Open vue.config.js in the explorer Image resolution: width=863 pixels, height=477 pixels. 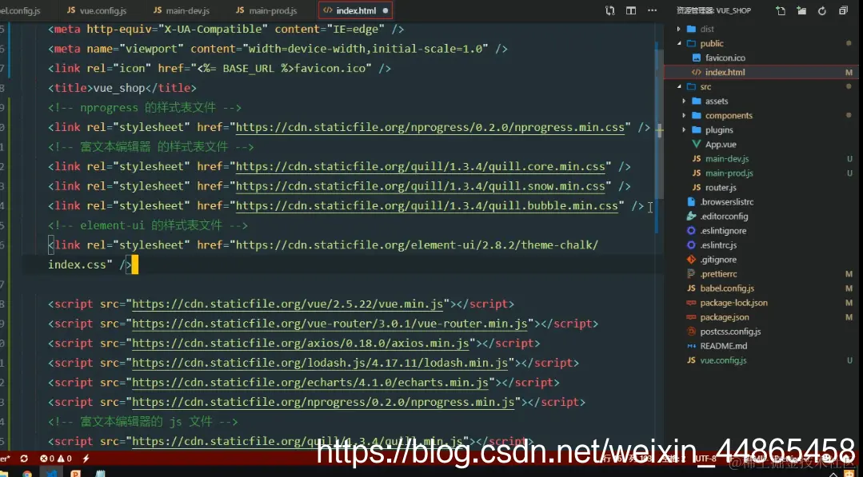pyautogui.click(x=723, y=360)
